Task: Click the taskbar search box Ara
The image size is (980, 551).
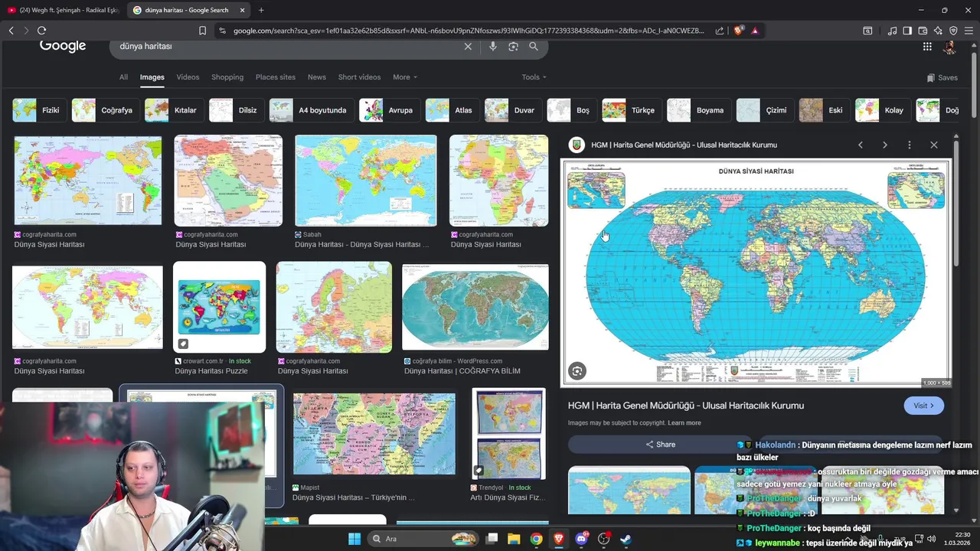Action: click(x=423, y=539)
